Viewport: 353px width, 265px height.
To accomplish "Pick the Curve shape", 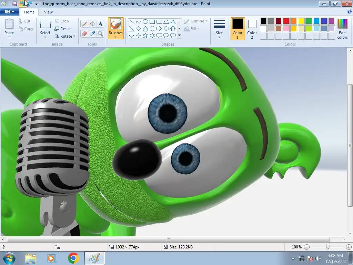I will click(139, 22).
